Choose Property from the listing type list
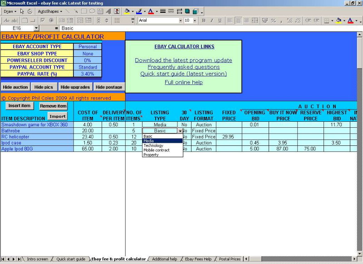Image resolution: width=363 pixels, height=264 pixels. (162, 154)
